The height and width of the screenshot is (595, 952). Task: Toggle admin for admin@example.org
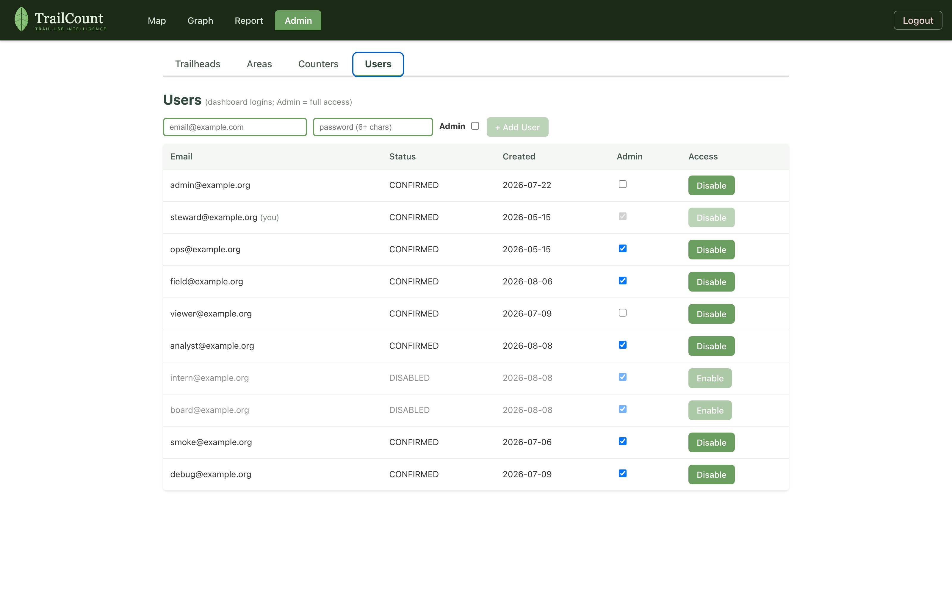[x=622, y=184]
